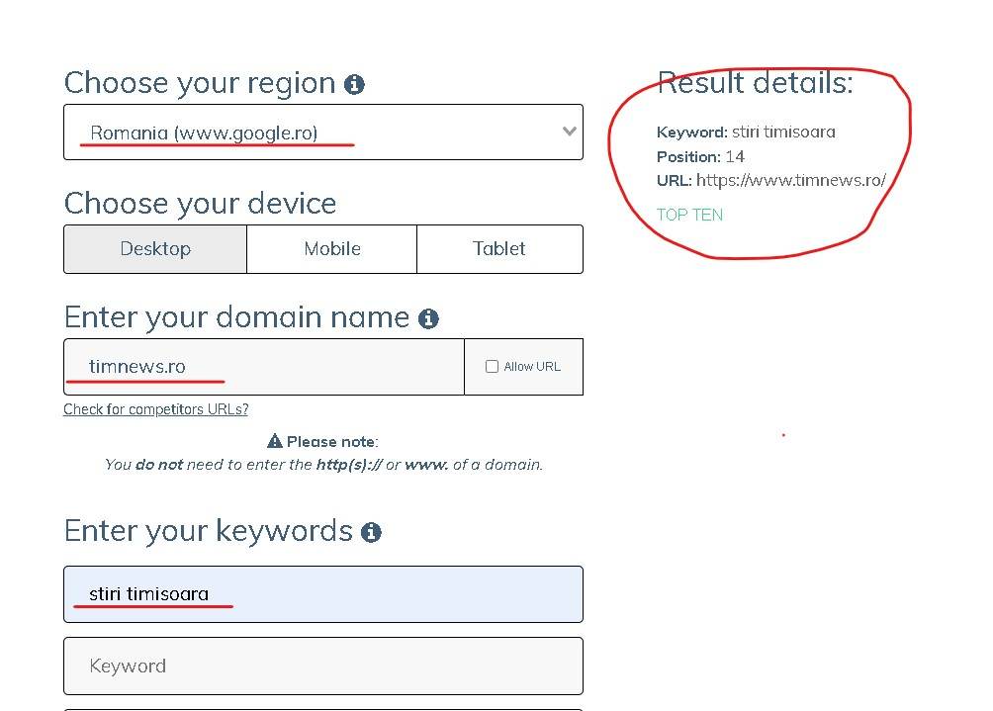993x711 pixels.
Task: Click the warning triangle next to Please note
Action: tap(275, 442)
